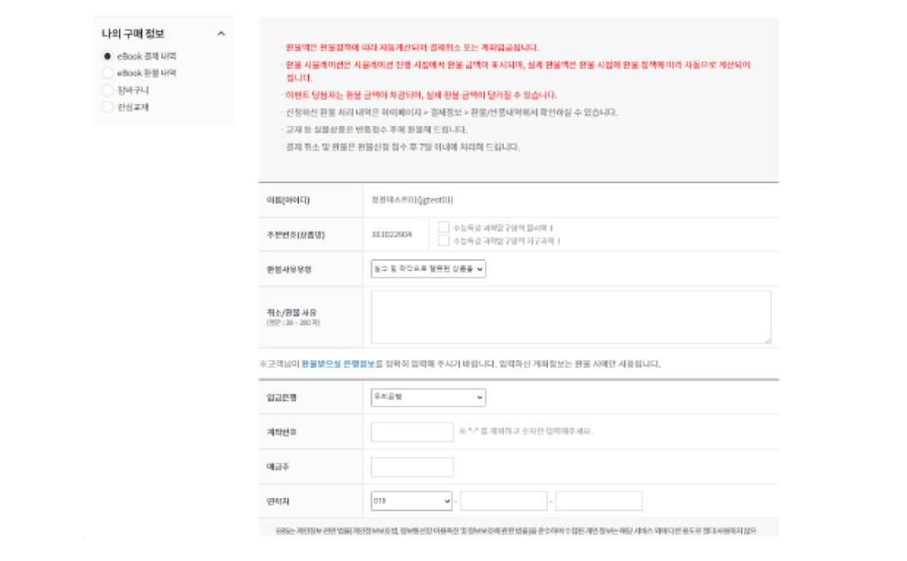The width and height of the screenshot is (907, 561).
Task: Click into the 취소/환불 사유 text area
Action: coord(571,318)
